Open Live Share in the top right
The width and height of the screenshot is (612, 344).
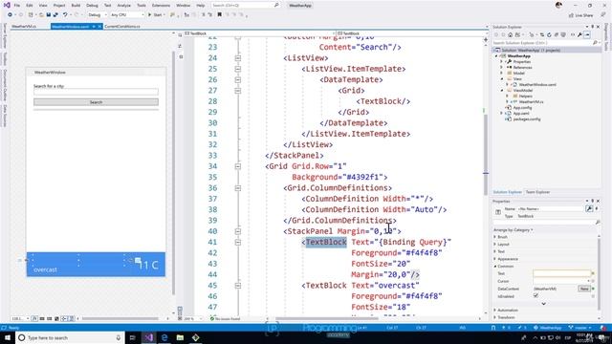pyautogui.click(x=580, y=15)
